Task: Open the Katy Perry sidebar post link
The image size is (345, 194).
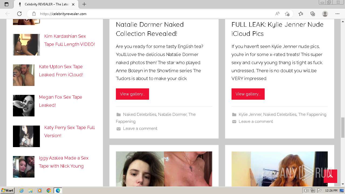Action: (70, 131)
